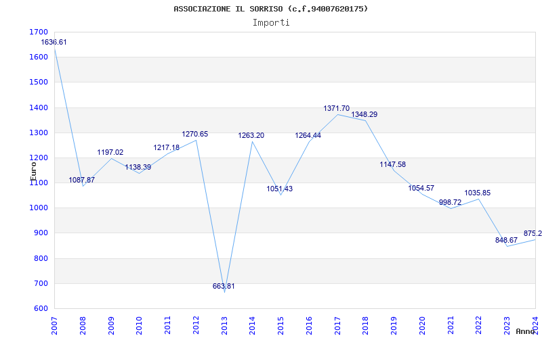Click the 1600 y-axis tick label
The height and width of the screenshot is (338, 542).
point(39,57)
